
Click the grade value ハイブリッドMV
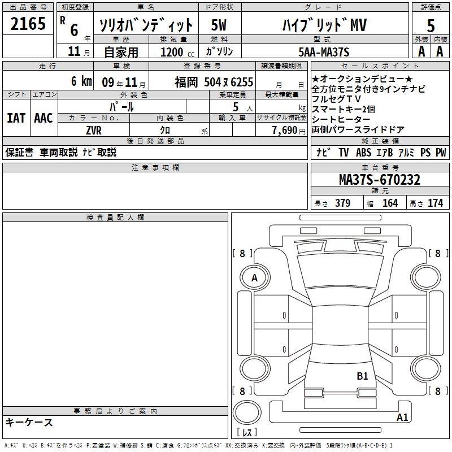pyautogui.click(x=324, y=24)
